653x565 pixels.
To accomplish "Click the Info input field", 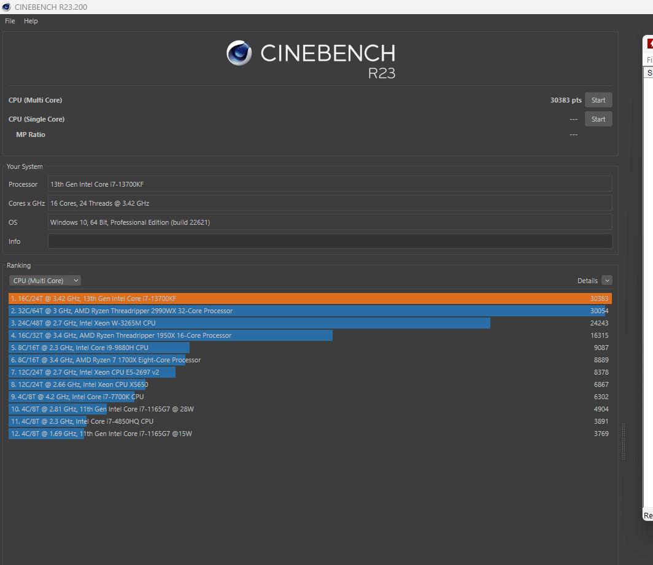I will (330, 241).
